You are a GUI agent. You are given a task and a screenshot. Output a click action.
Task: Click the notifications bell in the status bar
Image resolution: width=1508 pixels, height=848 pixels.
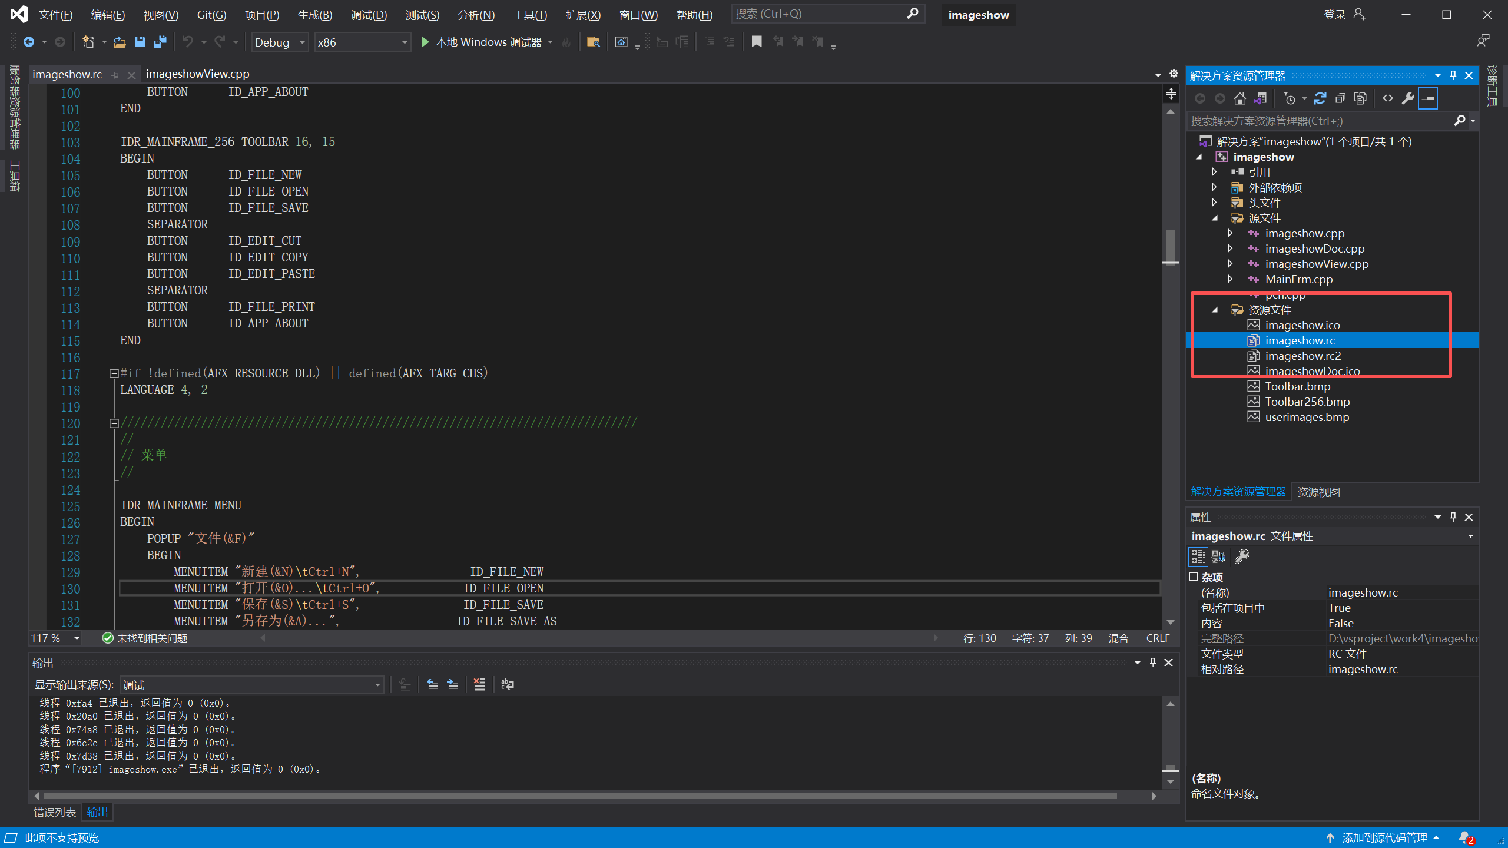click(x=1466, y=838)
